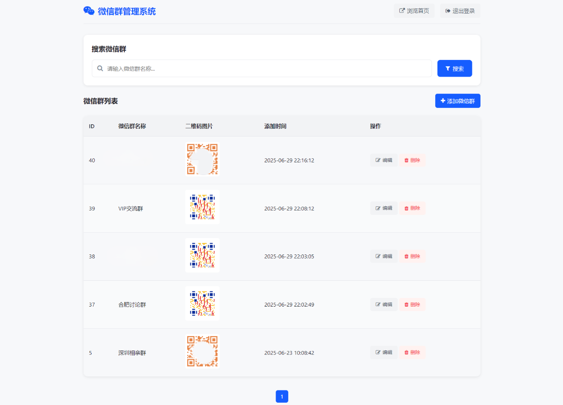Image resolution: width=563 pixels, height=405 pixels.
Task: Select the ID cell showing 39
Action: click(92, 209)
